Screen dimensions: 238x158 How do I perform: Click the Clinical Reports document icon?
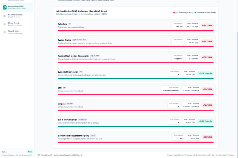(x=4, y=24)
